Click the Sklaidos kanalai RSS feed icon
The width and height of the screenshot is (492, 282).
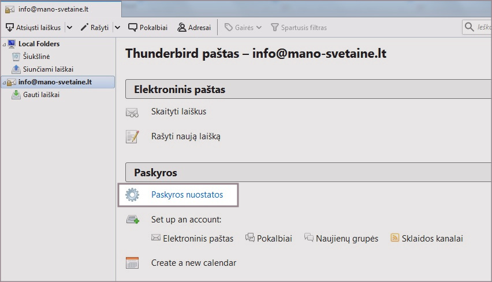(396, 238)
